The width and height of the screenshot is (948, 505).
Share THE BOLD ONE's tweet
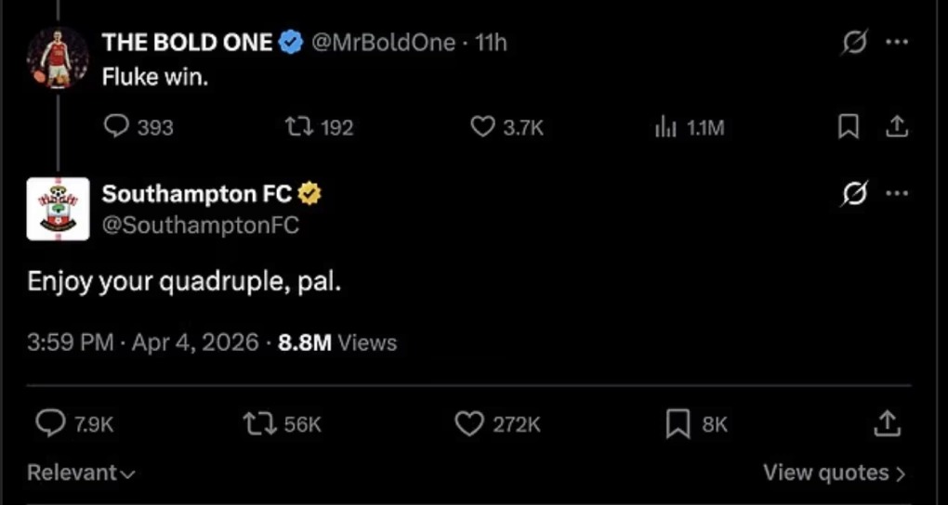click(896, 127)
